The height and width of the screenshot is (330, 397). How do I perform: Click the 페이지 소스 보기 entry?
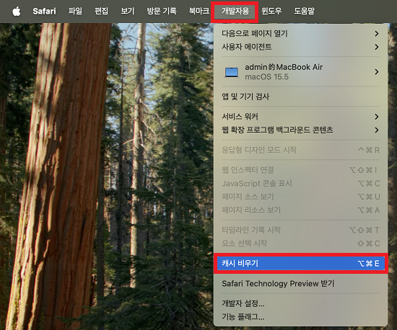tap(300, 197)
